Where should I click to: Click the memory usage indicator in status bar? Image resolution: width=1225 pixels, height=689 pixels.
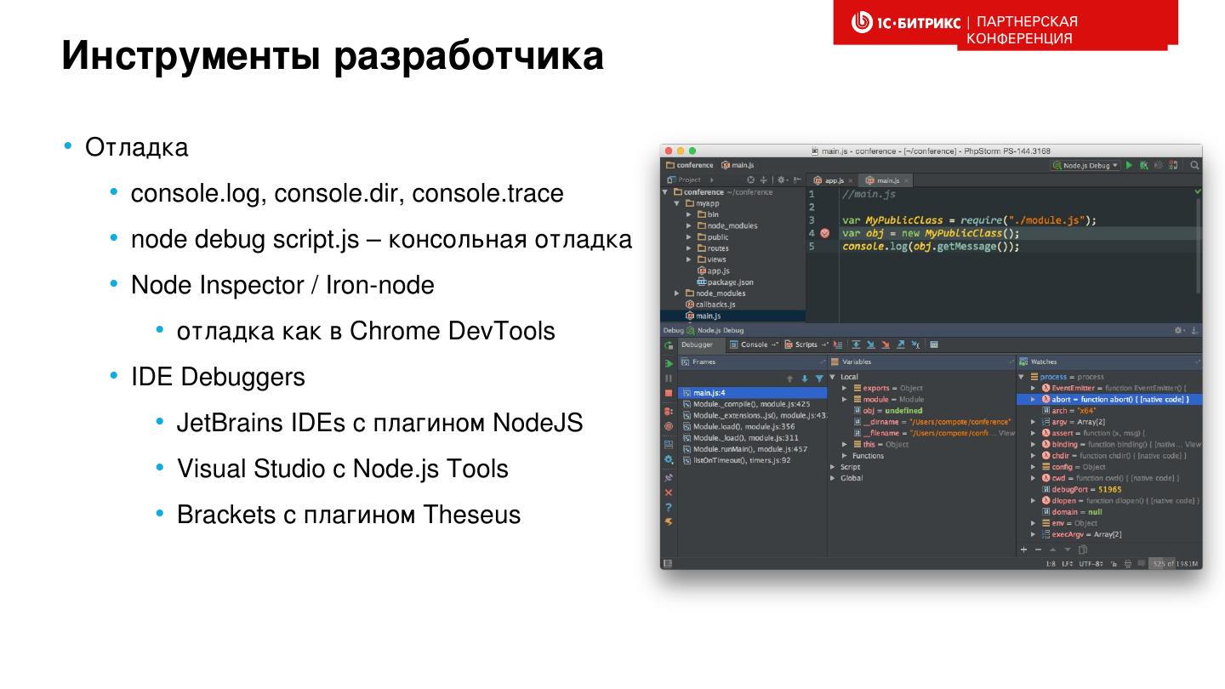(1174, 563)
